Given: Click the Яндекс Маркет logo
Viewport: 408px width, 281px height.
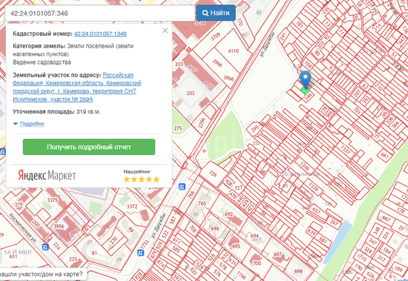Looking at the screenshot, I should [x=47, y=176].
